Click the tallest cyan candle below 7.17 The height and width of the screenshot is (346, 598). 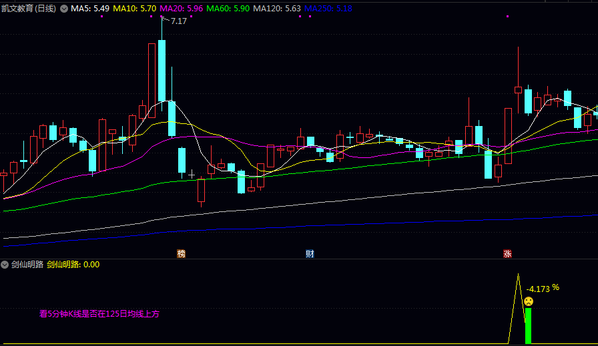point(162,71)
